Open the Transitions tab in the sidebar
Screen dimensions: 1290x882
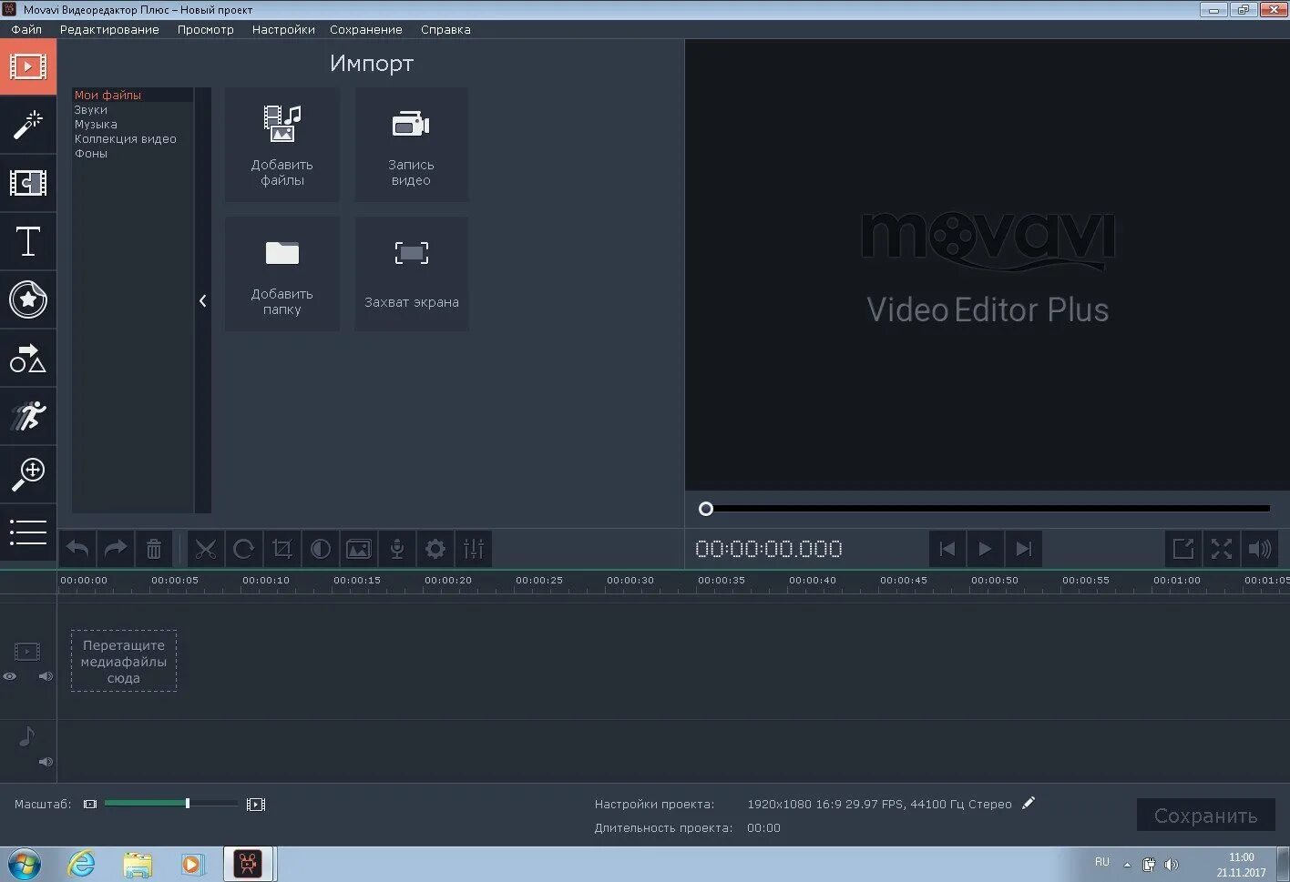pyautogui.click(x=28, y=183)
